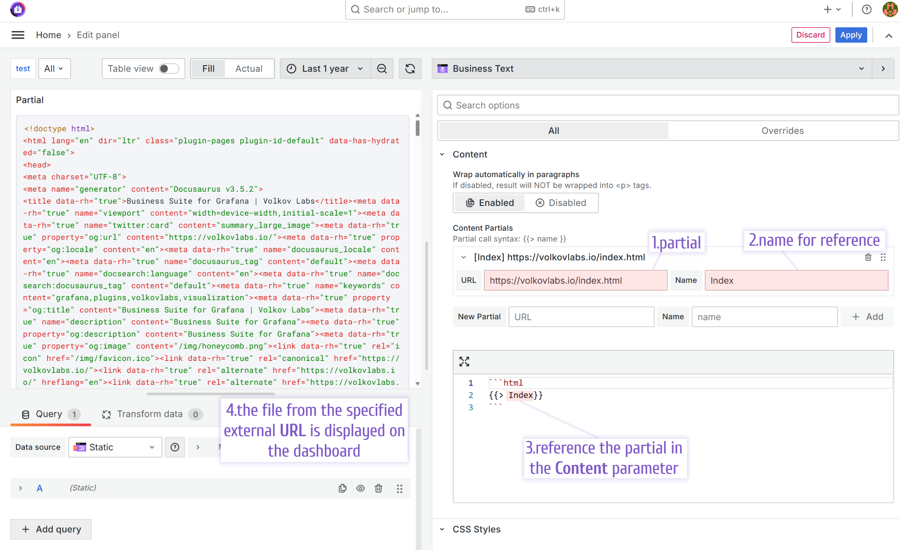The height and width of the screenshot is (550, 900).
Task: Open the Transform data tab
Action: (x=150, y=414)
